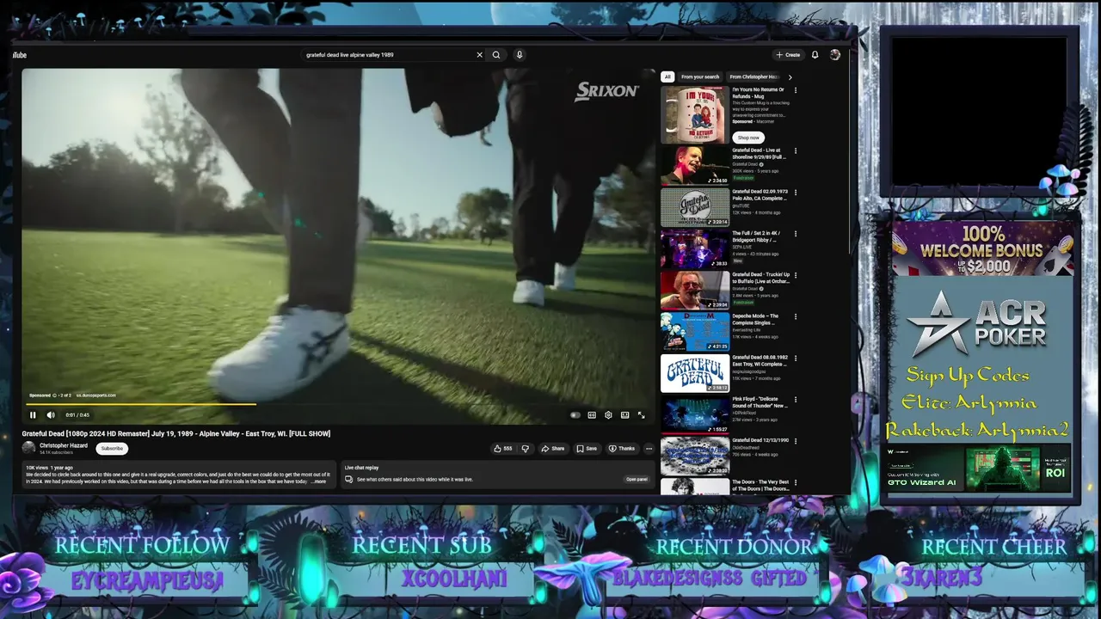Toggle the autoplay switch in the player

click(x=575, y=415)
